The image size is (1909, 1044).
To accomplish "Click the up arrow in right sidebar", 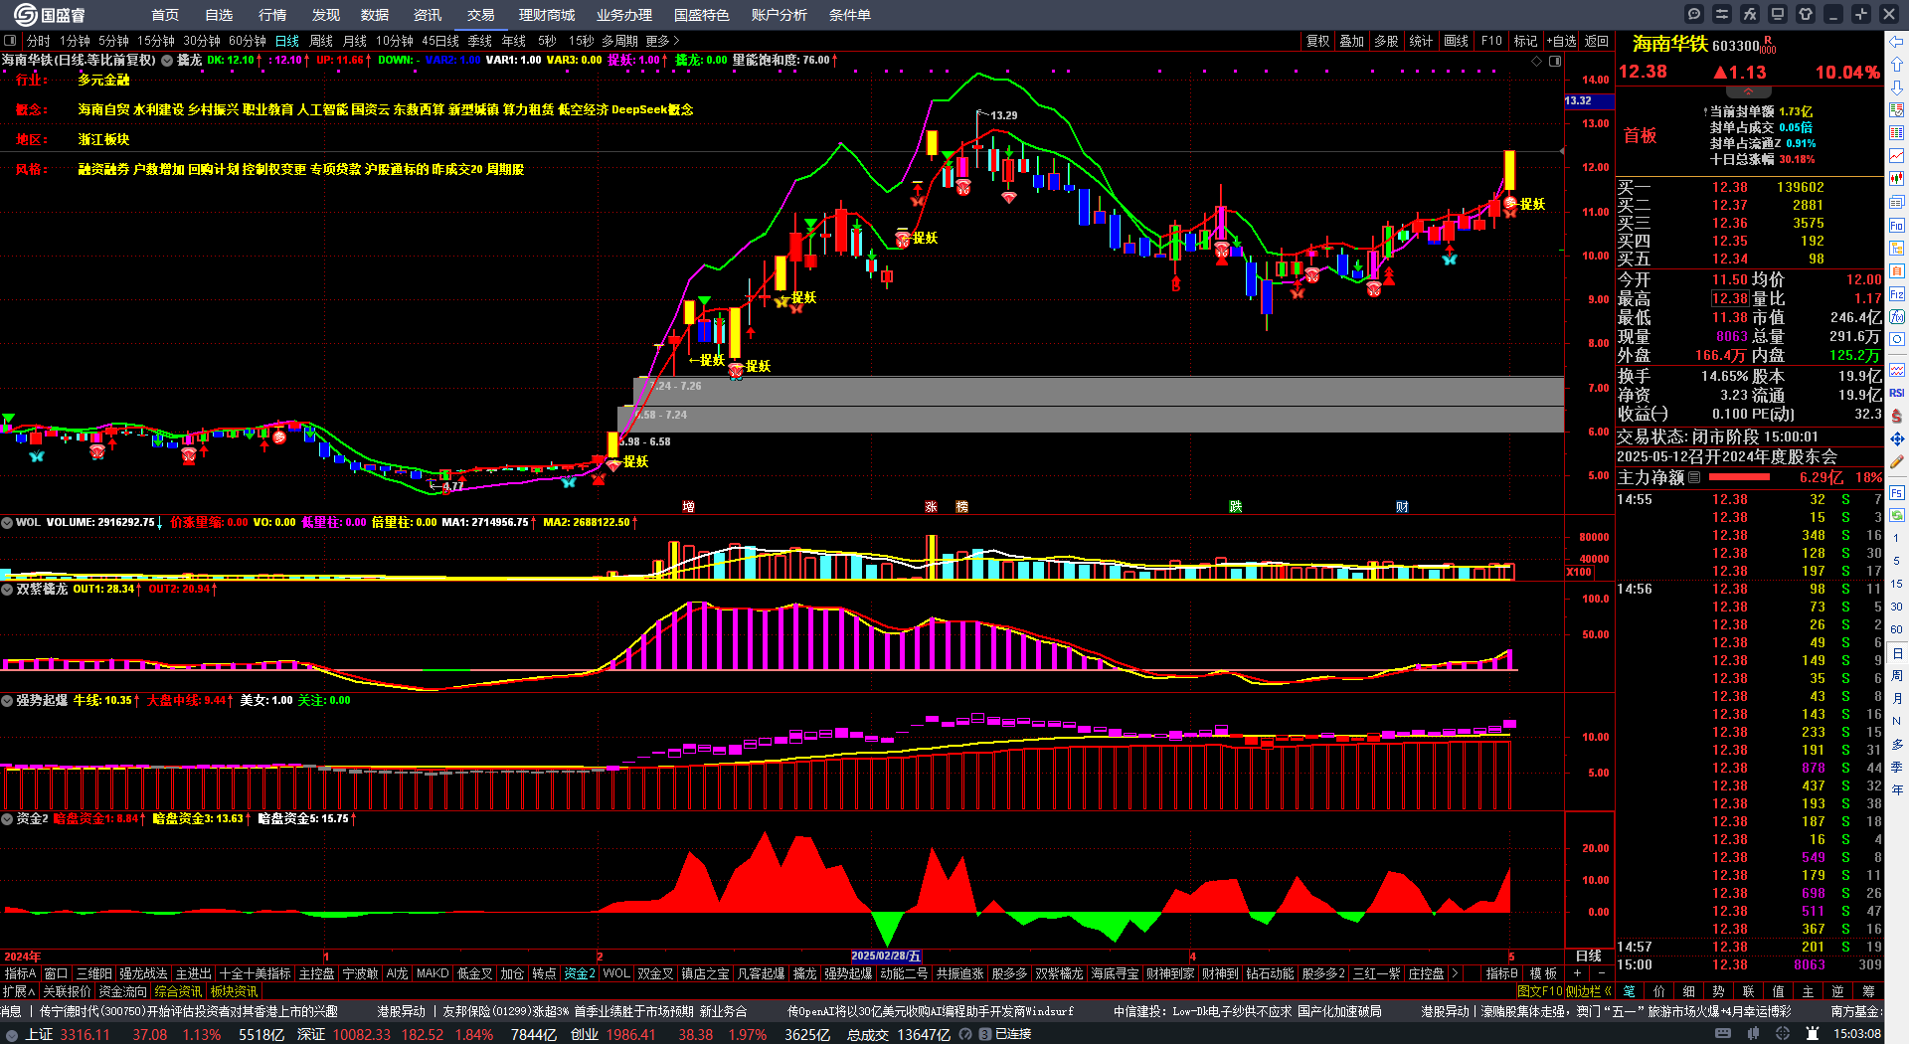I will (1897, 65).
